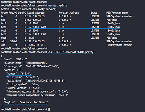The image size is (145, 112).
Task: Click the "Recv-Q" column header
Action: pyautogui.click(x=13, y=13)
